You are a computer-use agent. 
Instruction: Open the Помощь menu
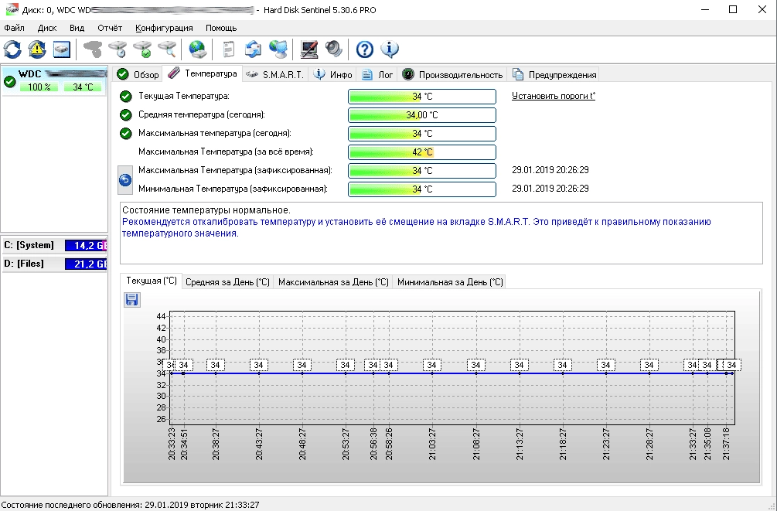point(221,28)
